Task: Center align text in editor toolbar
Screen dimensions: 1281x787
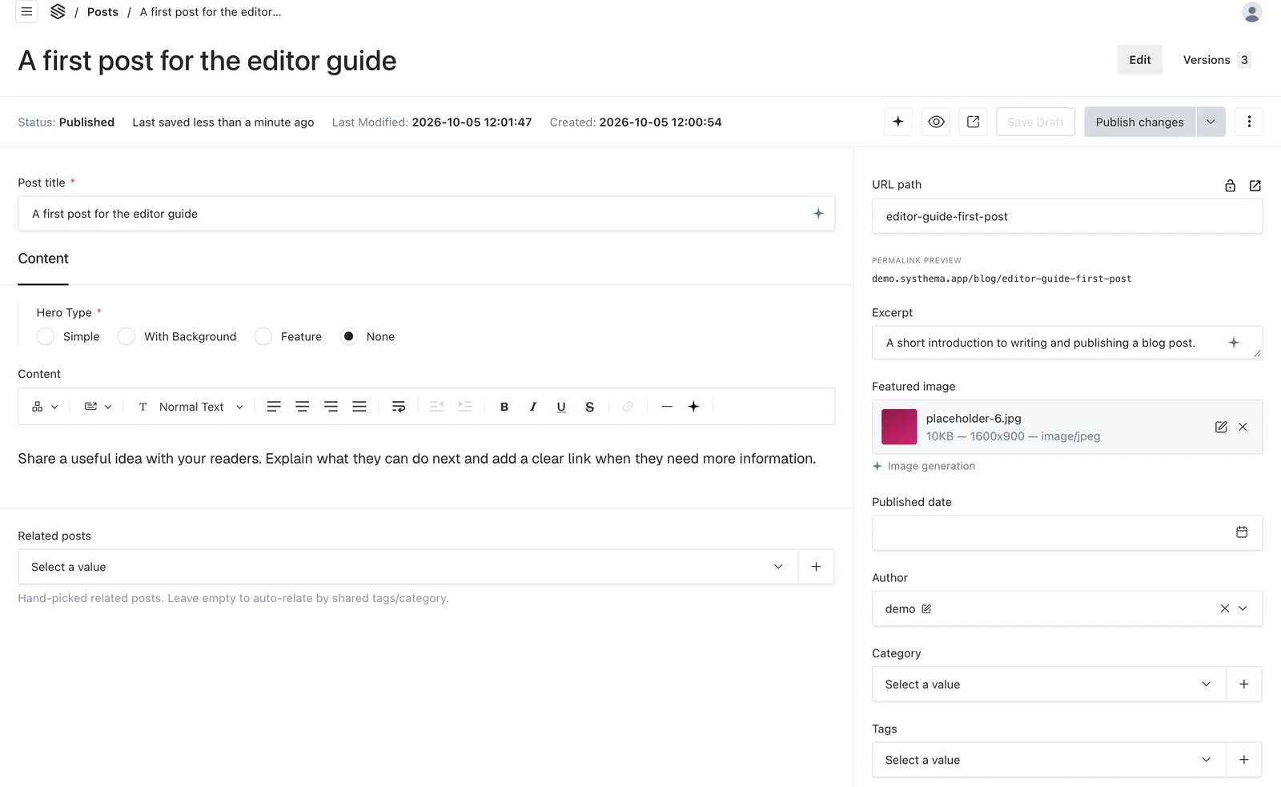Action: [x=303, y=407]
